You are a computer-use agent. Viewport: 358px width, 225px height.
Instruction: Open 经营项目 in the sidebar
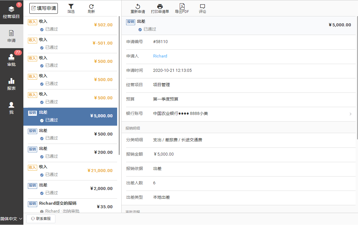(11, 12)
